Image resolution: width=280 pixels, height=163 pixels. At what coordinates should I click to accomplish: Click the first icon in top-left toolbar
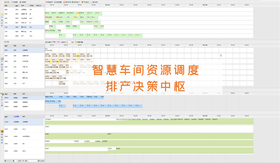point(5,2)
